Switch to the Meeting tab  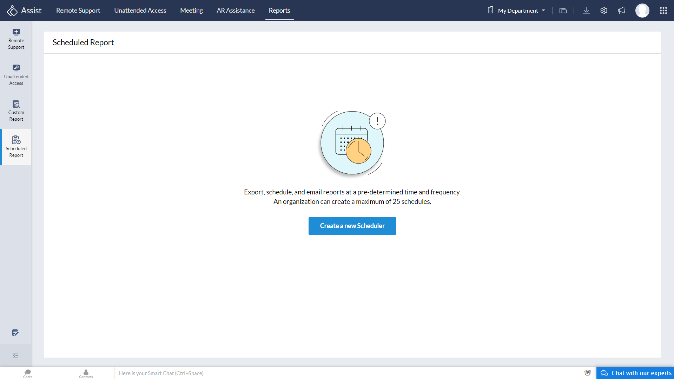pos(191,11)
